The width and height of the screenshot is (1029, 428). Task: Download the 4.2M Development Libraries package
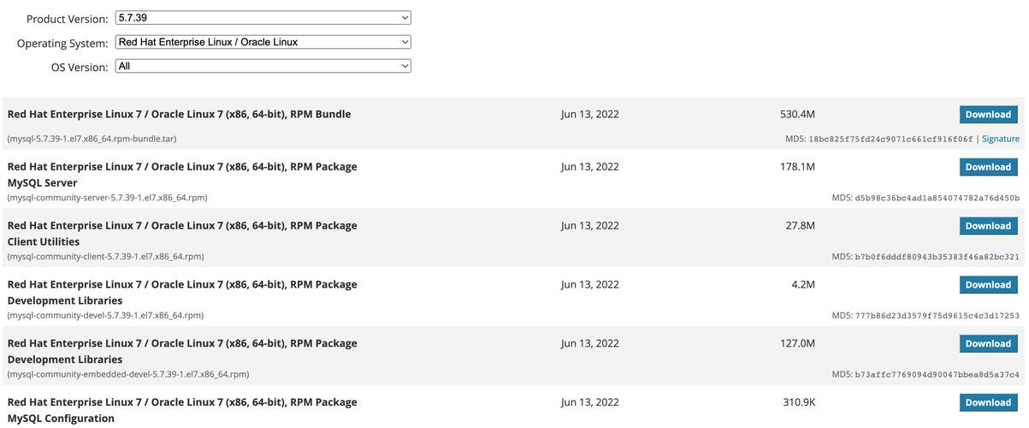pos(988,285)
